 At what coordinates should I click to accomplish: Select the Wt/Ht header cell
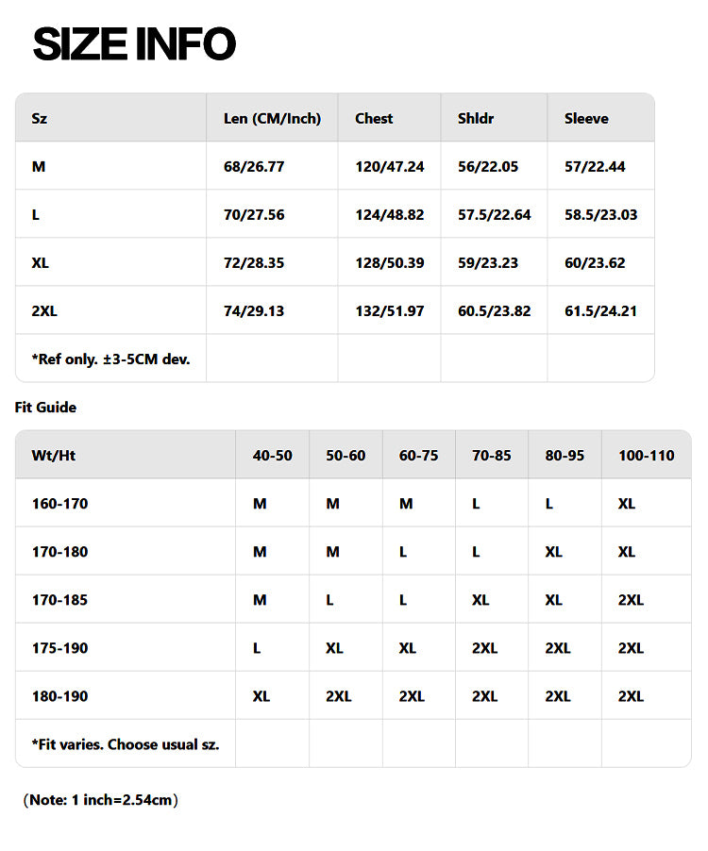[x=53, y=455]
